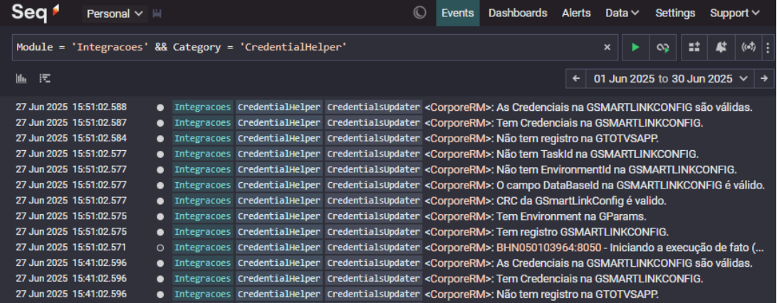Switch to the Dashboards tab
This screenshot has width=777, height=303.
click(518, 13)
